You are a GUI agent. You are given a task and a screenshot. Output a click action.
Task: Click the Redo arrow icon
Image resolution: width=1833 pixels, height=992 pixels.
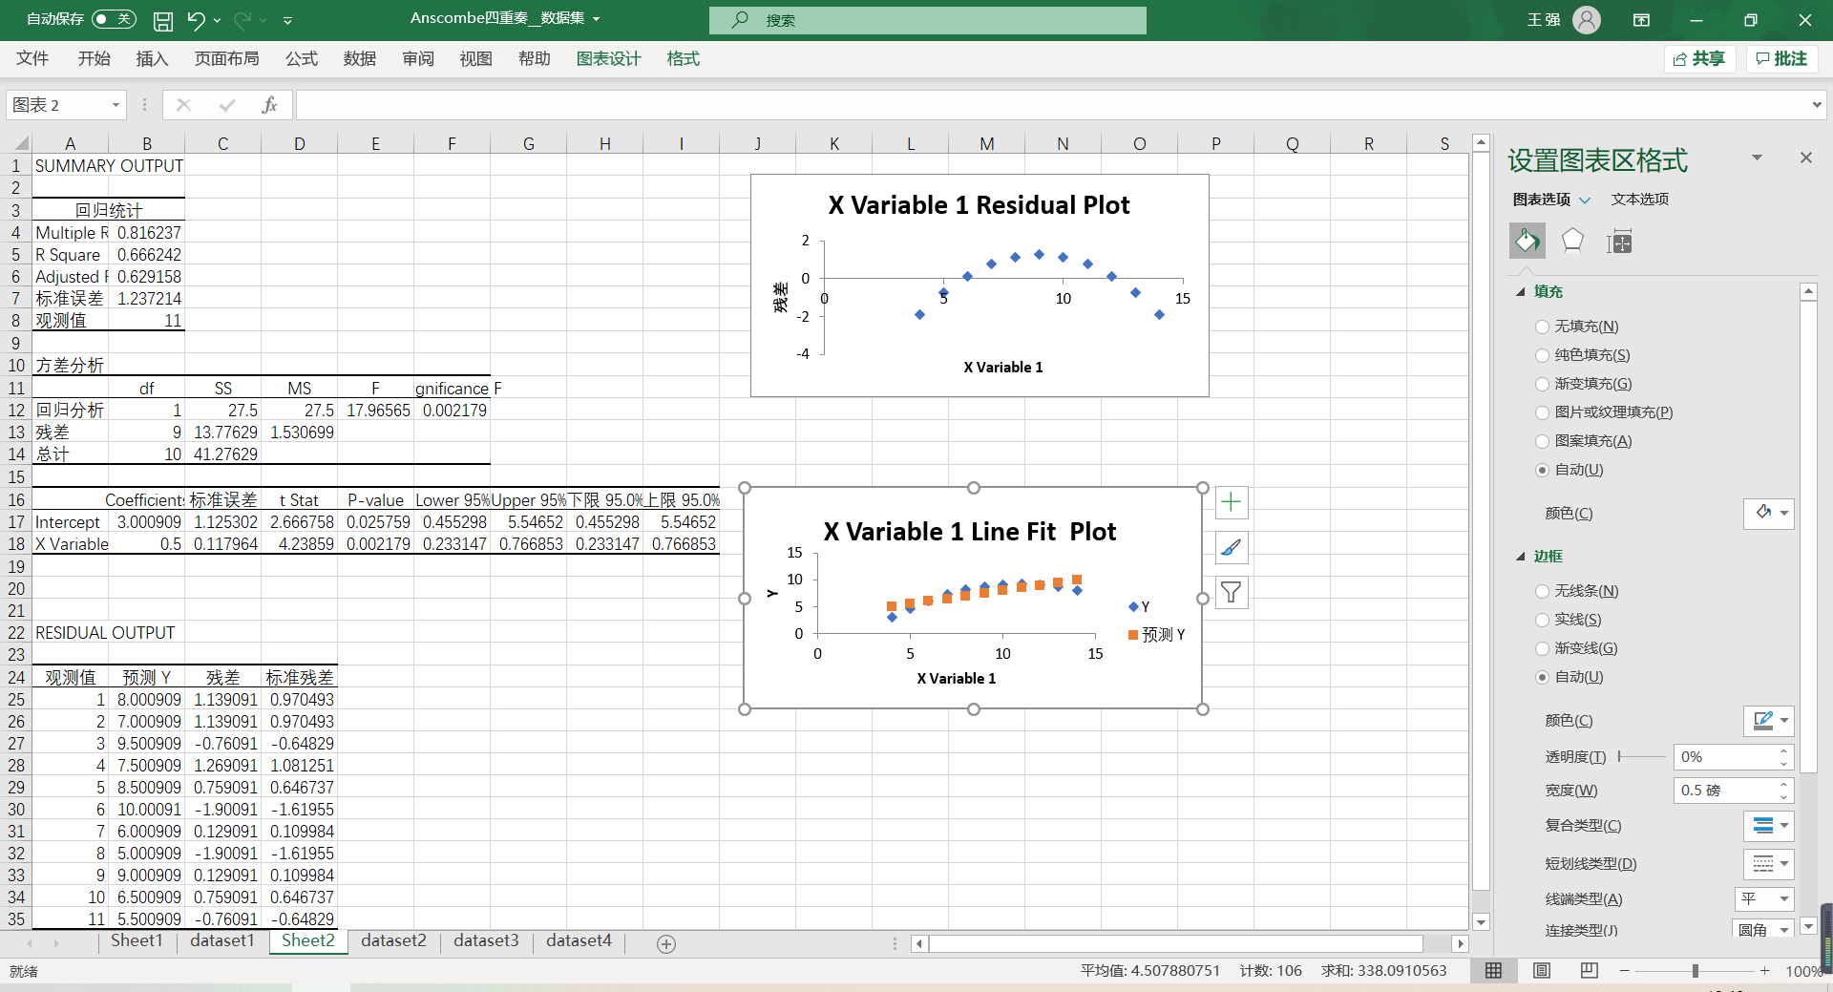tap(242, 20)
